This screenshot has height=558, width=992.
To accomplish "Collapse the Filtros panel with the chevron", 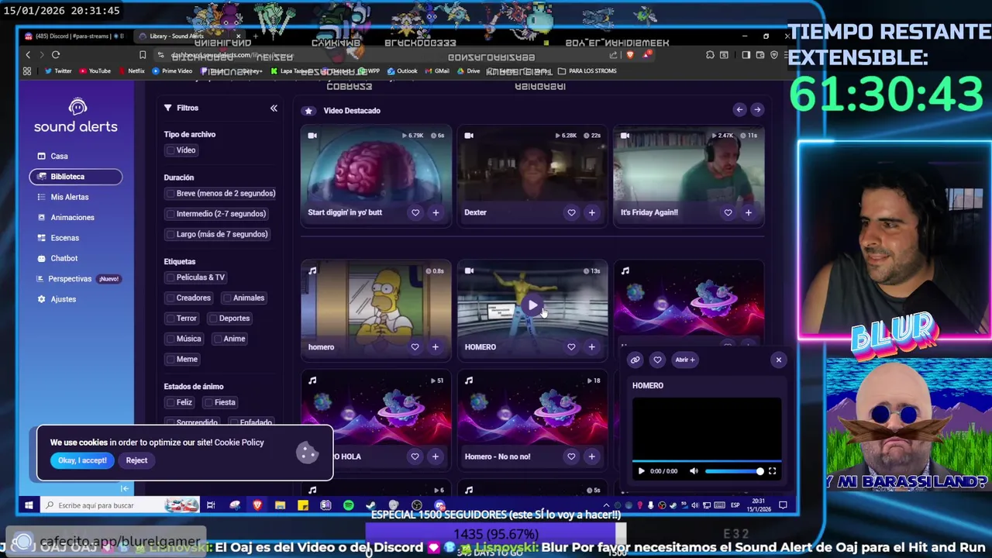I will 274,108.
